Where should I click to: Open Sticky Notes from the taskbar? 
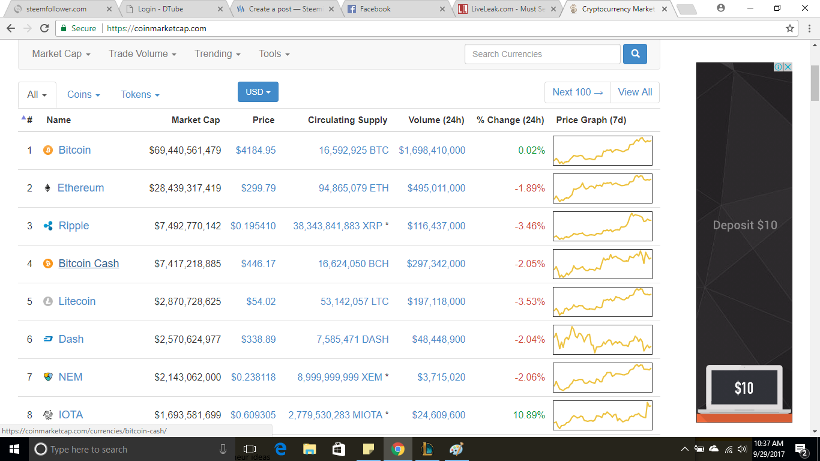369,449
